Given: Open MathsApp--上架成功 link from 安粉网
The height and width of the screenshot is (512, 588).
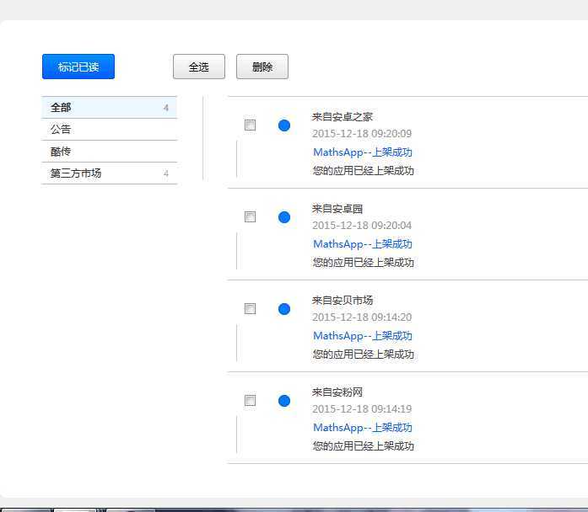Looking at the screenshot, I should click(x=363, y=428).
